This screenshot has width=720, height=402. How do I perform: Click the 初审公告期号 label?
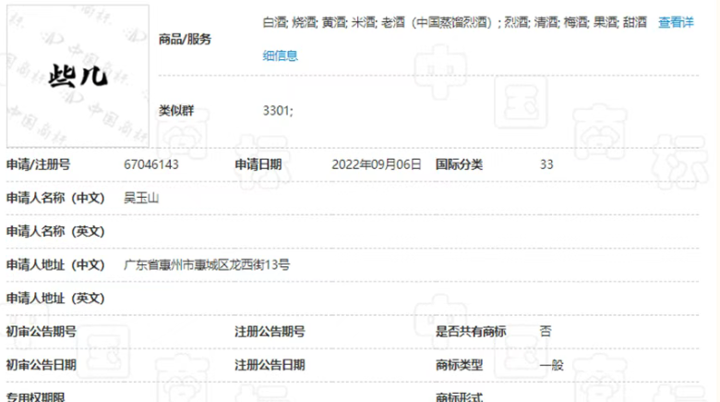tap(42, 331)
